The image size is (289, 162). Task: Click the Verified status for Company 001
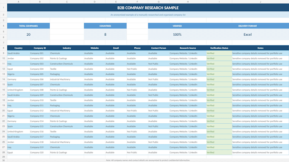click(219, 53)
